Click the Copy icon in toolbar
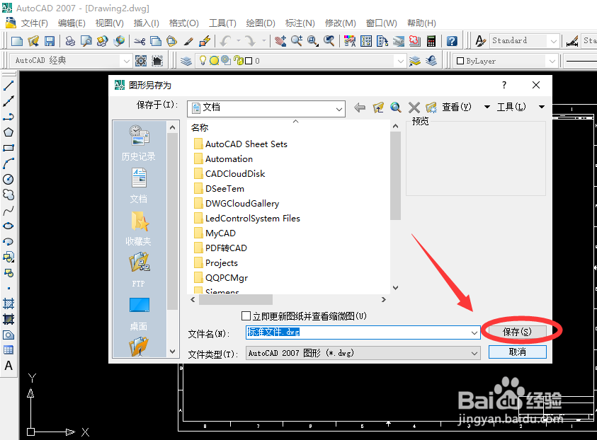Screen dimensions: 597x440 (x=156, y=41)
